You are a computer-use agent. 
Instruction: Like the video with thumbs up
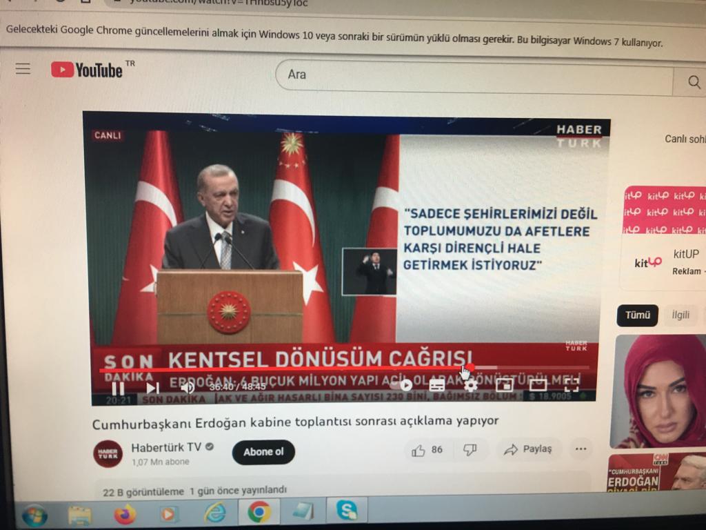click(x=426, y=450)
